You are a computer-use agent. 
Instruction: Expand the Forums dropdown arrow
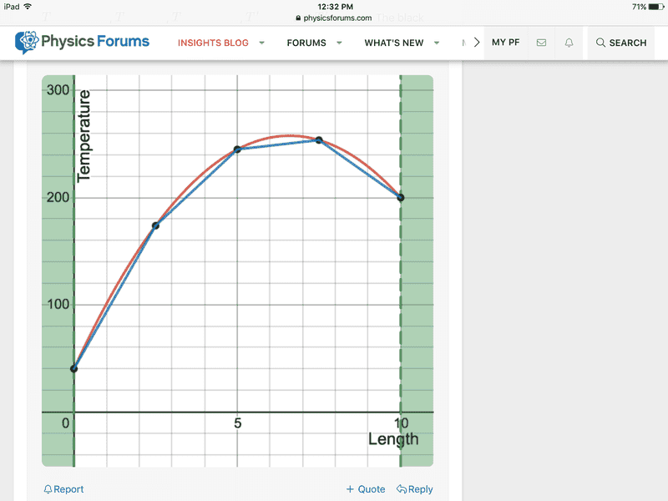(x=339, y=43)
